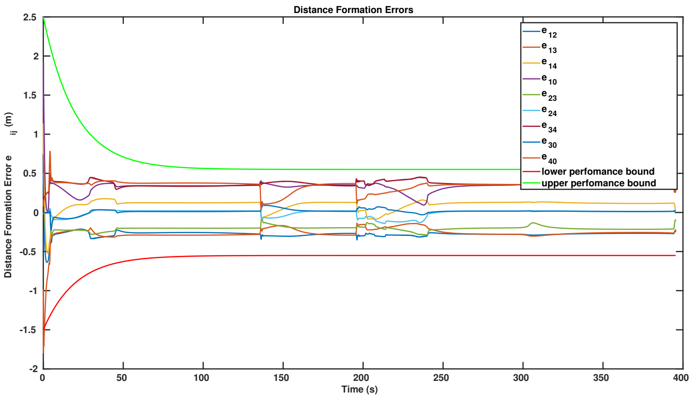The width and height of the screenshot is (694, 399).
Task: Select the e12 legend entry
Action: click(549, 32)
